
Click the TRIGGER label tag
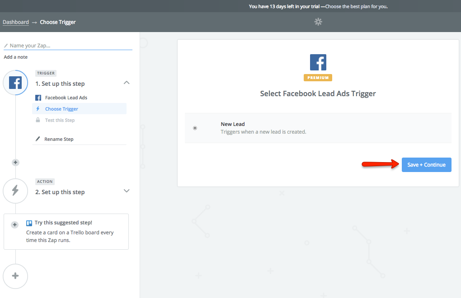[x=46, y=73]
